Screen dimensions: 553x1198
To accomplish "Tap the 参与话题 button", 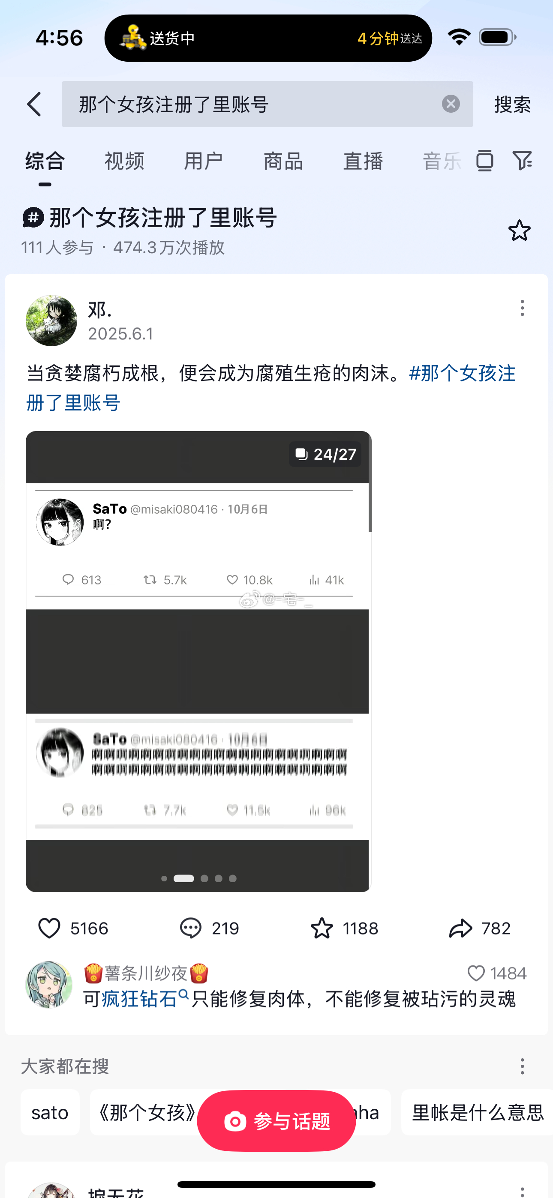I will click(x=276, y=1121).
